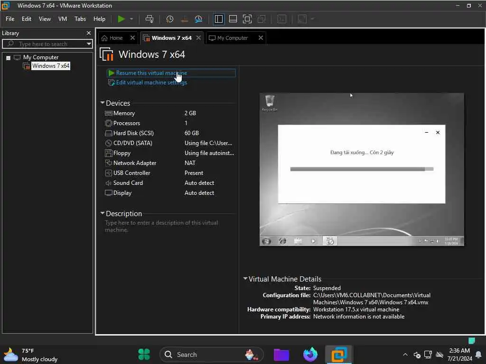486x364 pixels.
Task: Click the large Windows 7 x64 VM header icon
Action: click(x=106, y=54)
